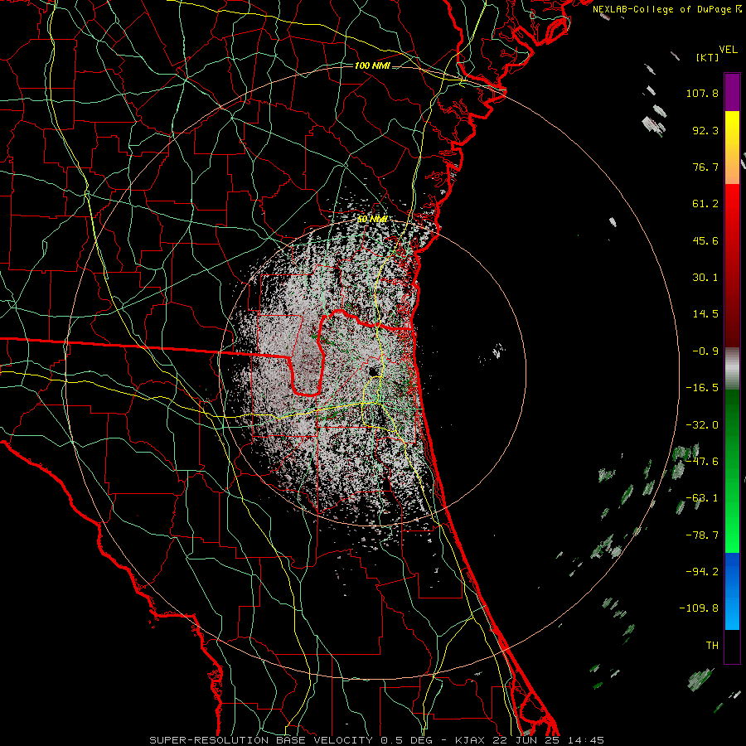Click the TH legend label

coord(712,646)
